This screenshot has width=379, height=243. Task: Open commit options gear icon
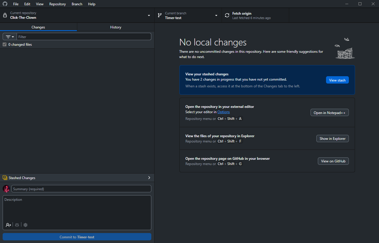click(x=25, y=225)
